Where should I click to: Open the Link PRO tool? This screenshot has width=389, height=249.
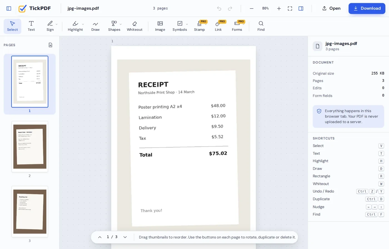click(218, 26)
